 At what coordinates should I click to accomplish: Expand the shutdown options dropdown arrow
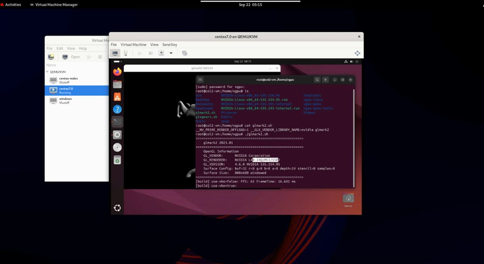tap(171, 53)
